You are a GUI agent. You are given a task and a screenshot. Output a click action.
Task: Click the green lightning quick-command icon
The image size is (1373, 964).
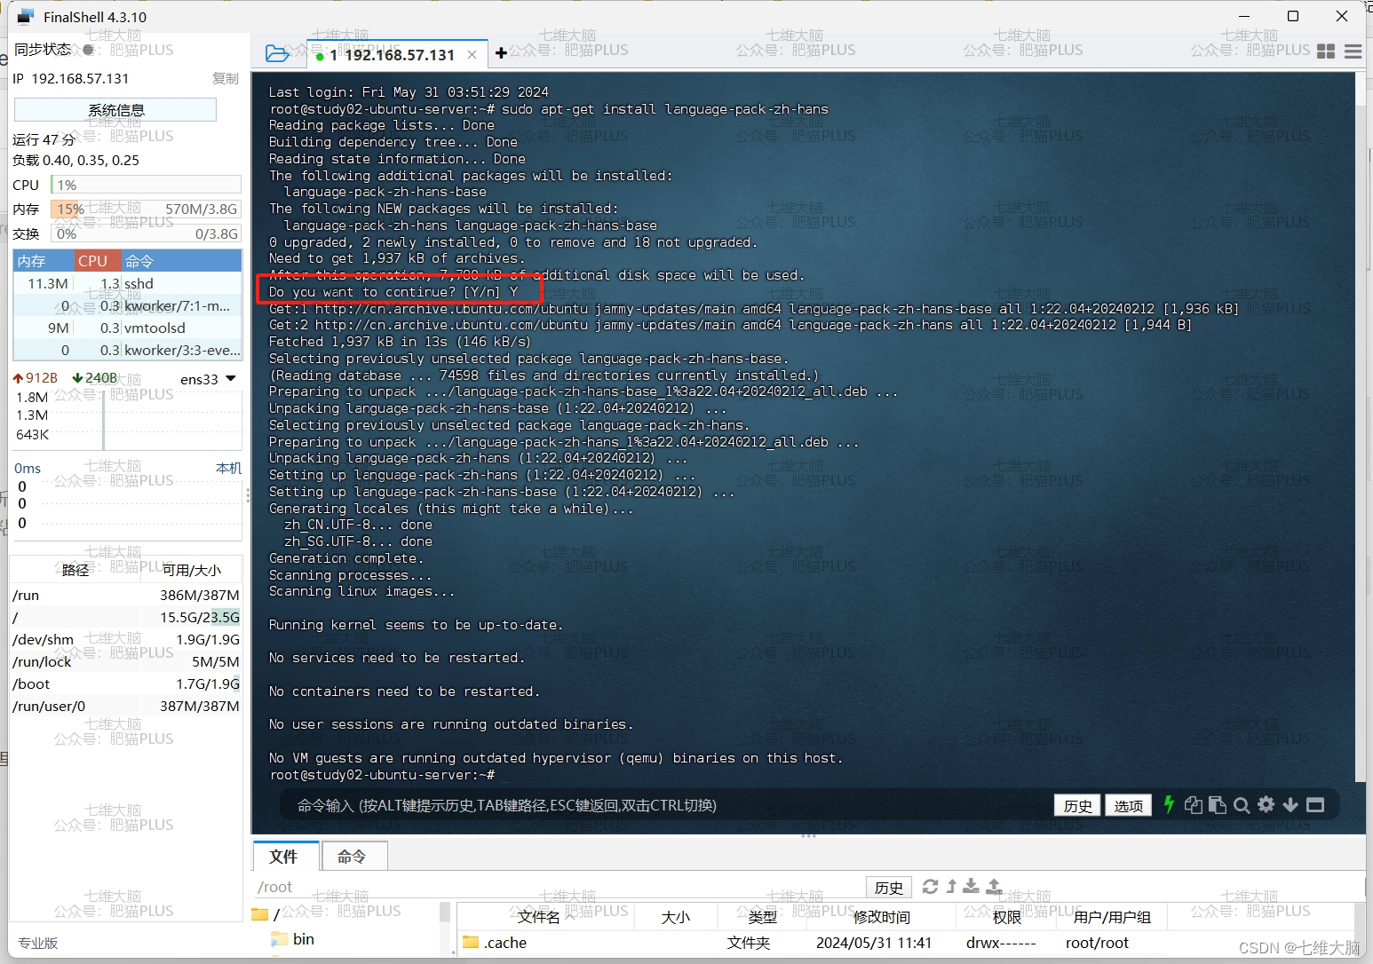(x=1169, y=804)
